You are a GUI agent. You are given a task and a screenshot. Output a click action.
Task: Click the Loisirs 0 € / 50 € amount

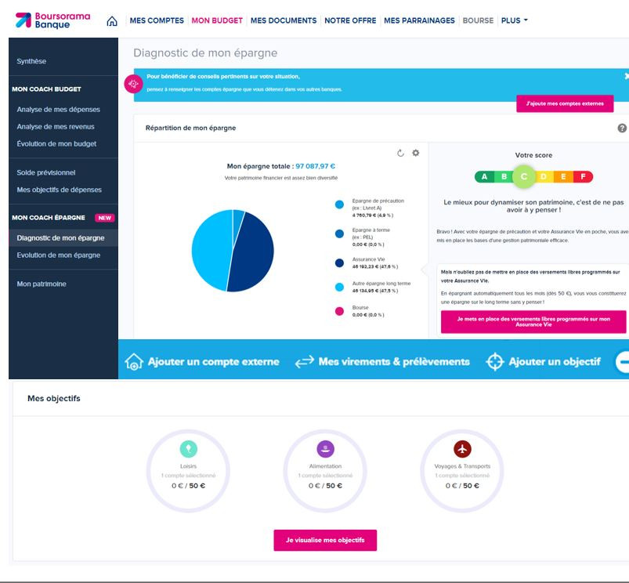click(x=188, y=486)
